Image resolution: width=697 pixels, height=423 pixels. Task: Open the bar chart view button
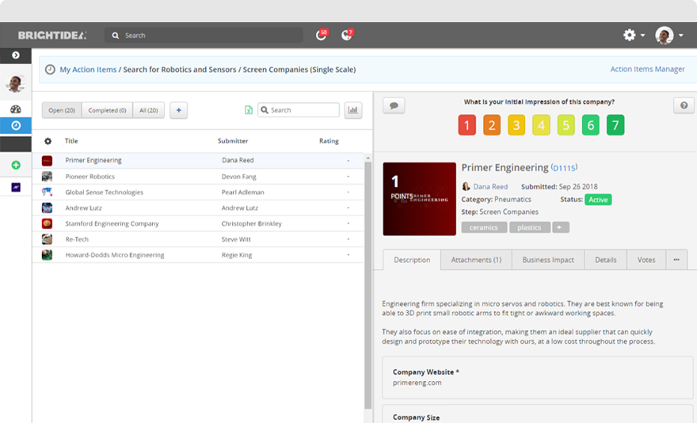pos(353,110)
